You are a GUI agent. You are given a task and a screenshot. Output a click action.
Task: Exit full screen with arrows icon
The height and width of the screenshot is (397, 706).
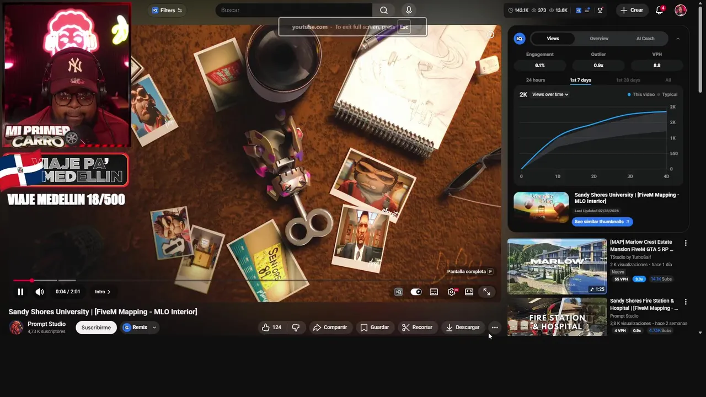[x=487, y=292]
